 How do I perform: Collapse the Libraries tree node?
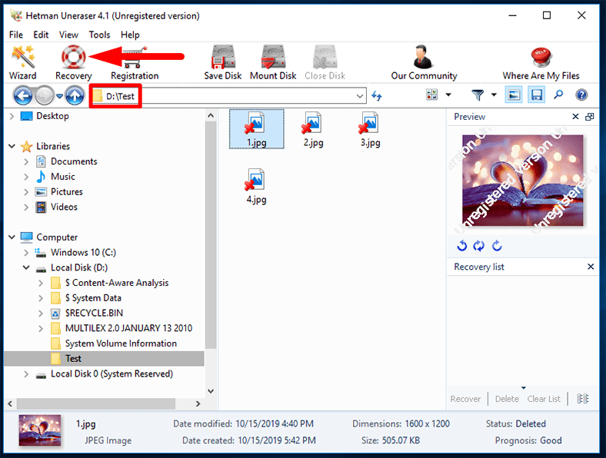coord(12,146)
